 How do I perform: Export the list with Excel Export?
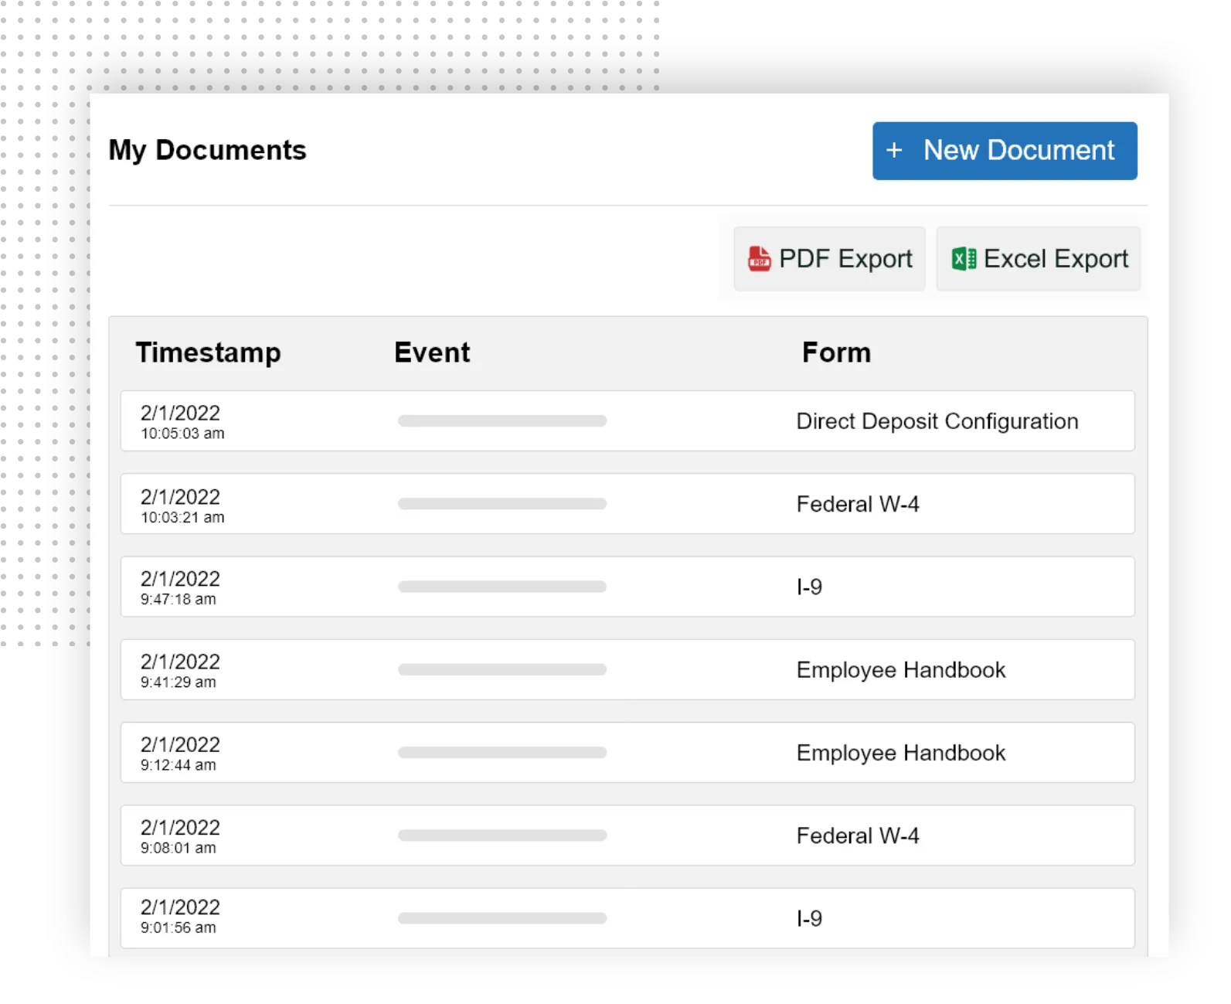click(1039, 259)
